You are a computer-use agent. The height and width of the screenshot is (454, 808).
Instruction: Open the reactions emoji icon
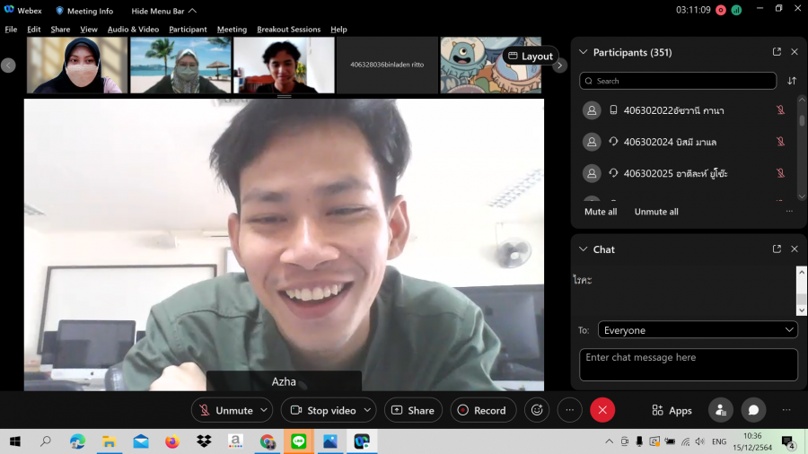(x=537, y=410)
